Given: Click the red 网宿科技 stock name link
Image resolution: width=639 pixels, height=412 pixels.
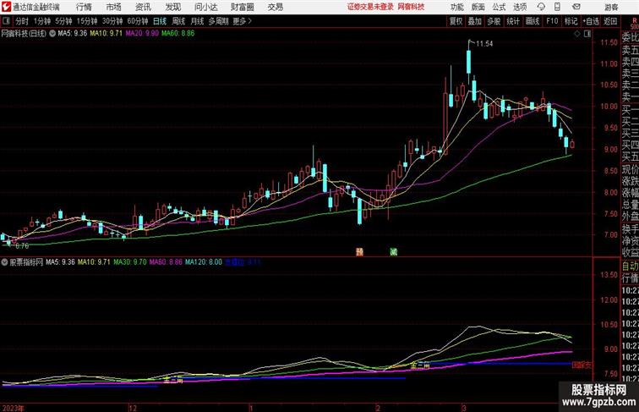Looking at the screenshot, I should tap(411, 7).
